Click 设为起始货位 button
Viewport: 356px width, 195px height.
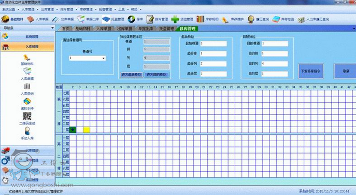(x=132, y=75)
